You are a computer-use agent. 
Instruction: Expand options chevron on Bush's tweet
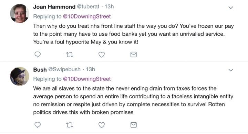[231, 70]
